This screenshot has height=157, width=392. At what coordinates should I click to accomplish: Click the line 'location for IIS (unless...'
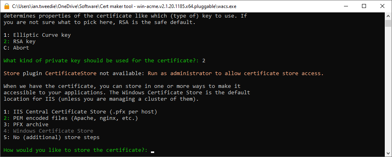tap(101, 99)
